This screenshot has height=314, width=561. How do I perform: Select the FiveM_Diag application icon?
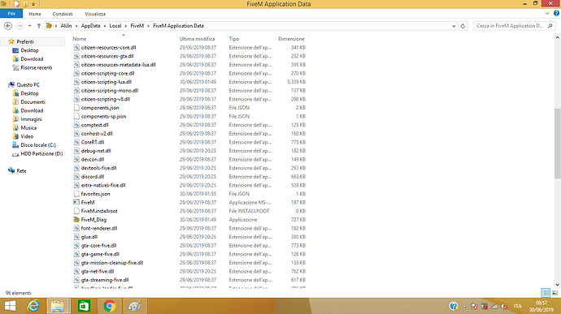76,220
